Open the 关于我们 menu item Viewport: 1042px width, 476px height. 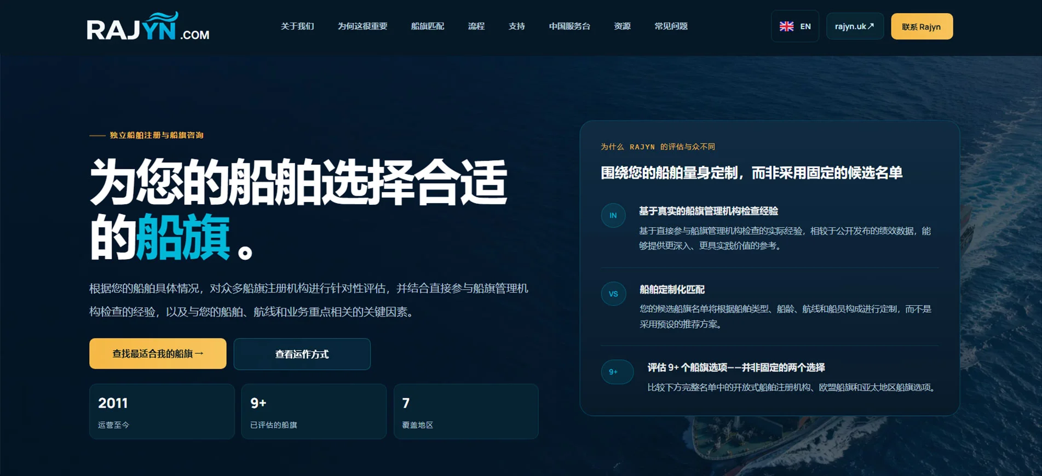[x=297, y=26]
